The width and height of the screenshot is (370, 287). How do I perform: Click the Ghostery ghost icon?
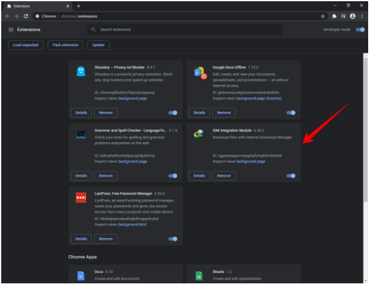81,71
